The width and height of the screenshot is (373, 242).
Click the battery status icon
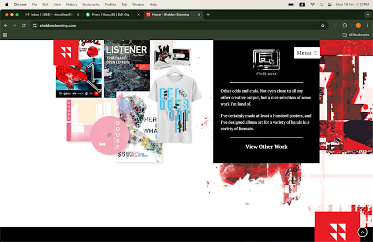291,4
